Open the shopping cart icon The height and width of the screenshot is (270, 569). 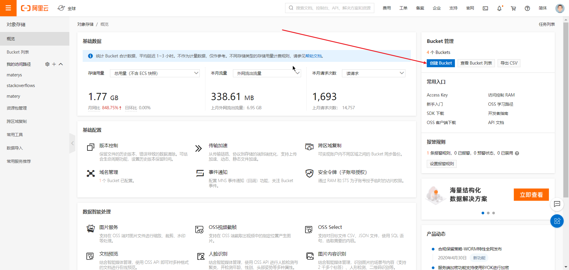tap(513, 8)
